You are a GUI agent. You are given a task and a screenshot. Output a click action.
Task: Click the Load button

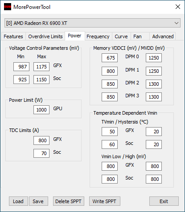pyautogui.click(x=18, y=201)
